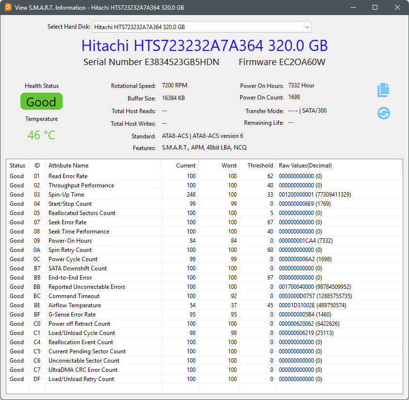Click raw value 001200000001 (77309411329)
The height and width of the screenshot is (400, 409).
pyautogui.click(x=315, y=195)
